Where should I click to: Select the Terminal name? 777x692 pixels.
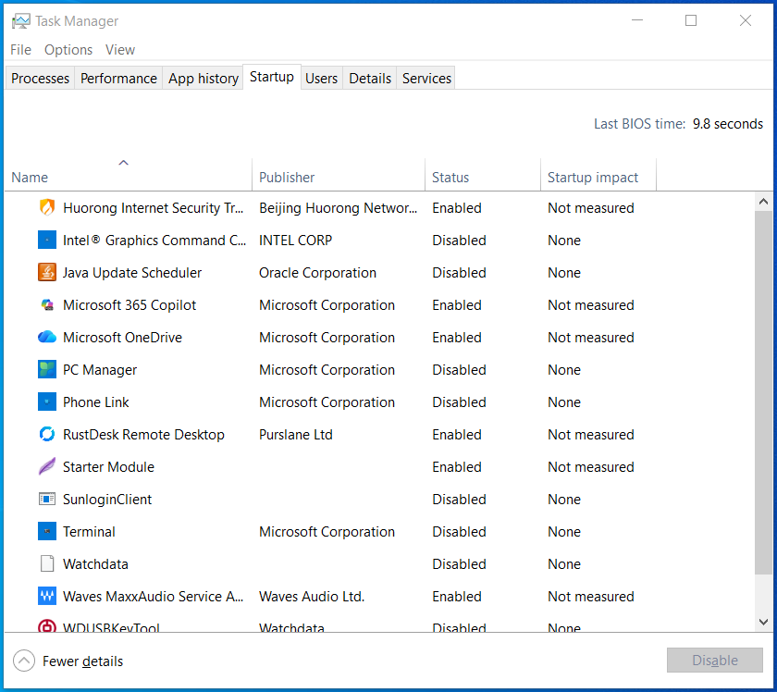[89, 531]
